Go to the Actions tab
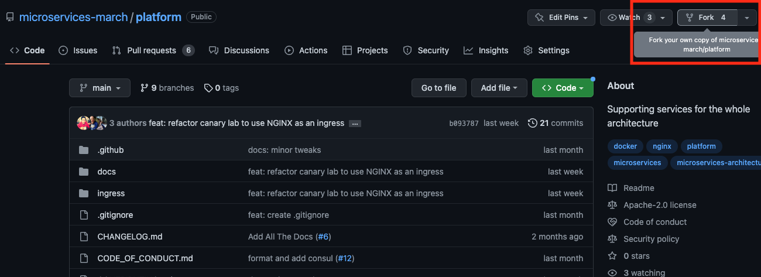The image size is (761, 277). [306, 50]
